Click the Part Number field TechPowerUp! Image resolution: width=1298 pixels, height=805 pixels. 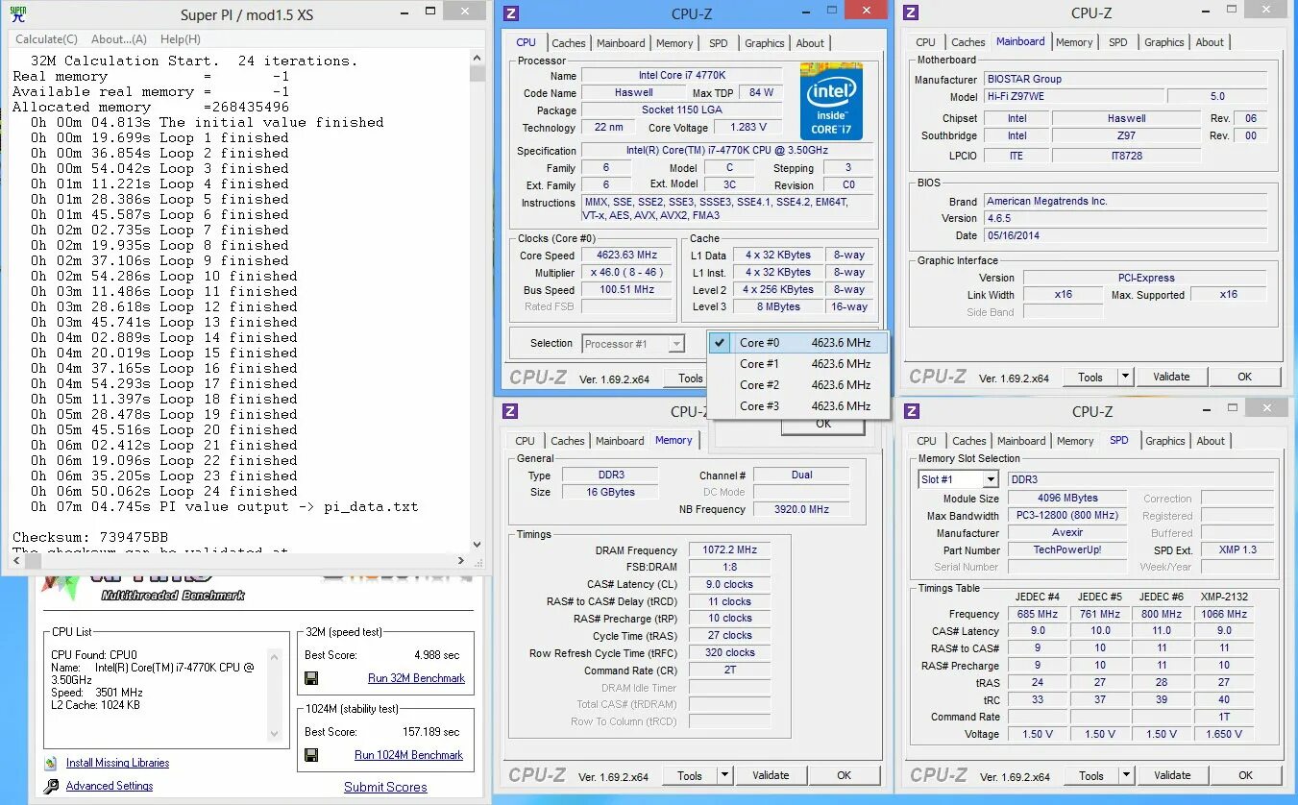(x=1067, y=550)
